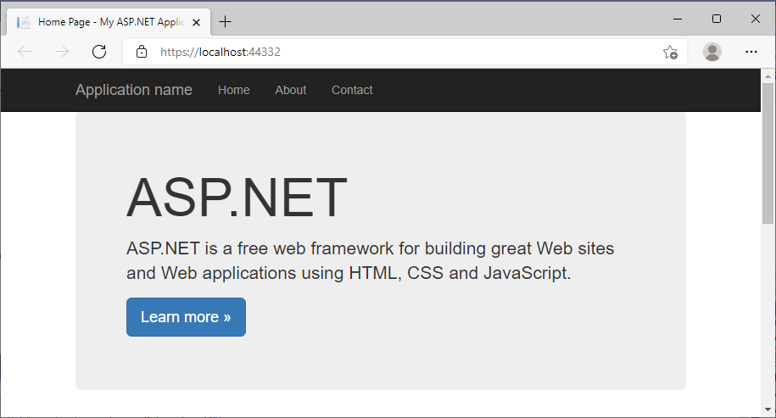
Task: Close the browser window
Action: pos(755,19)
